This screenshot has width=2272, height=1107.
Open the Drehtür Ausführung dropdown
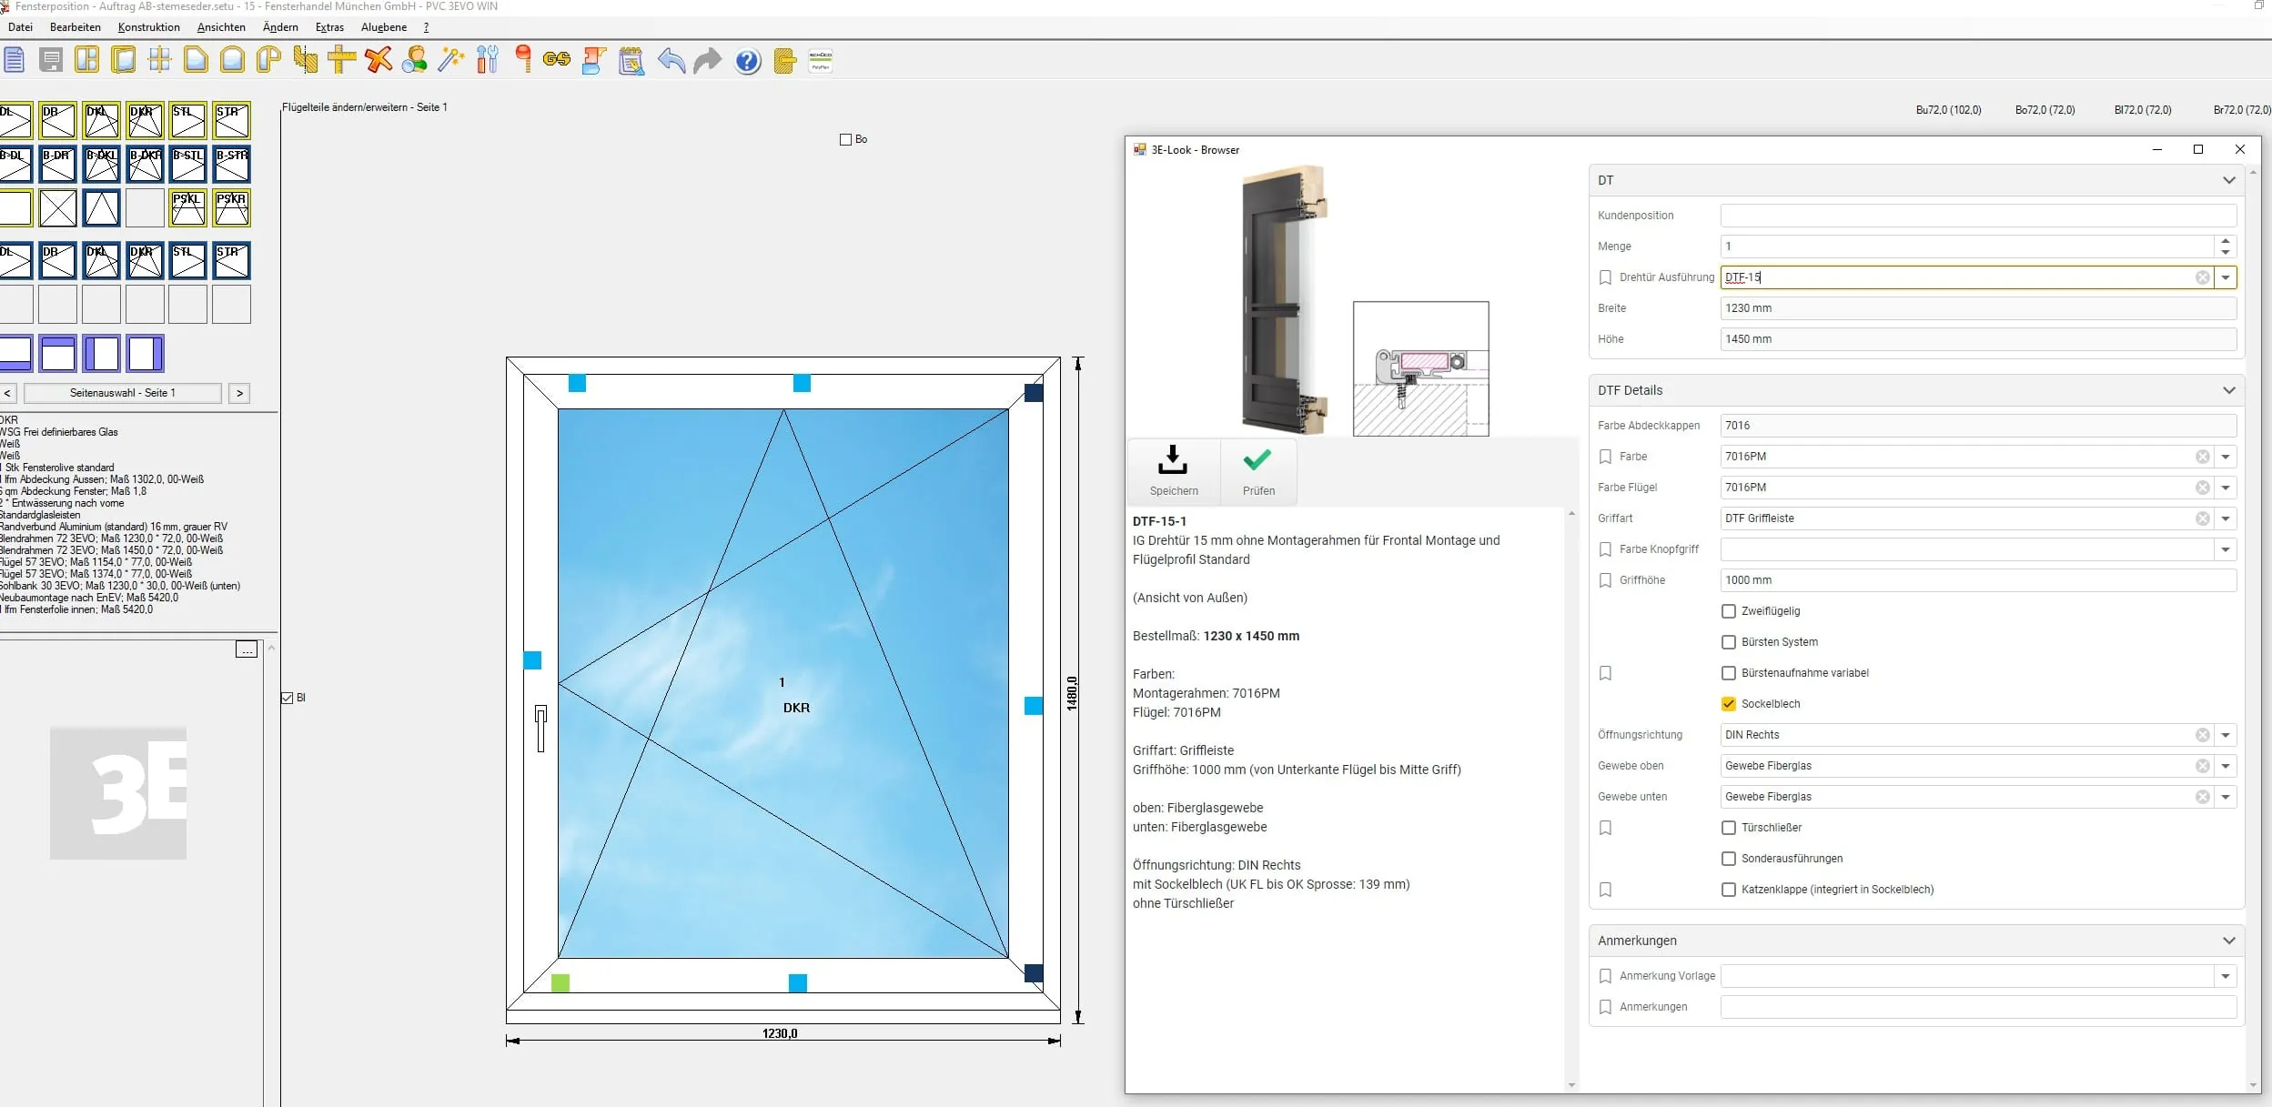(2226, 277)
